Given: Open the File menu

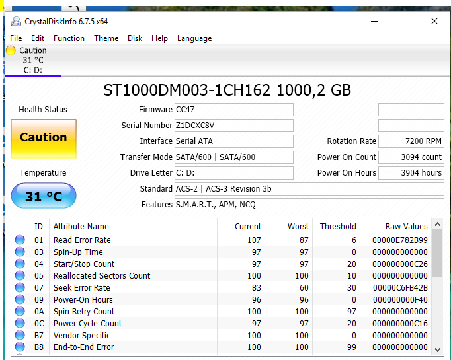Looking at the screenshot, I should point(16,38).
